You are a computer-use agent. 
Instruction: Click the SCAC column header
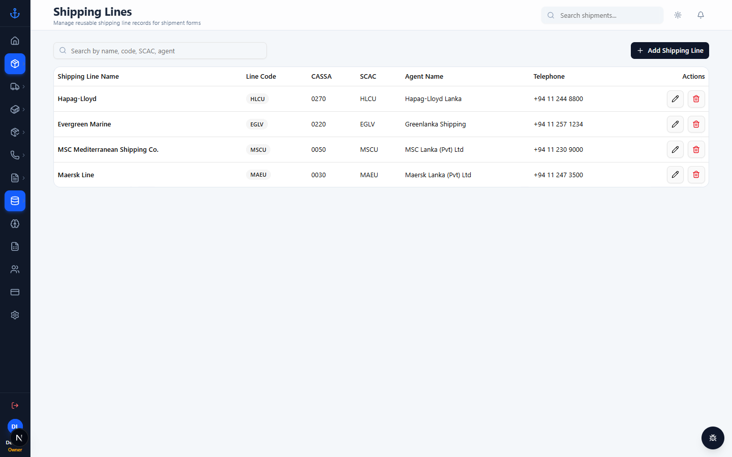(368, 77)
